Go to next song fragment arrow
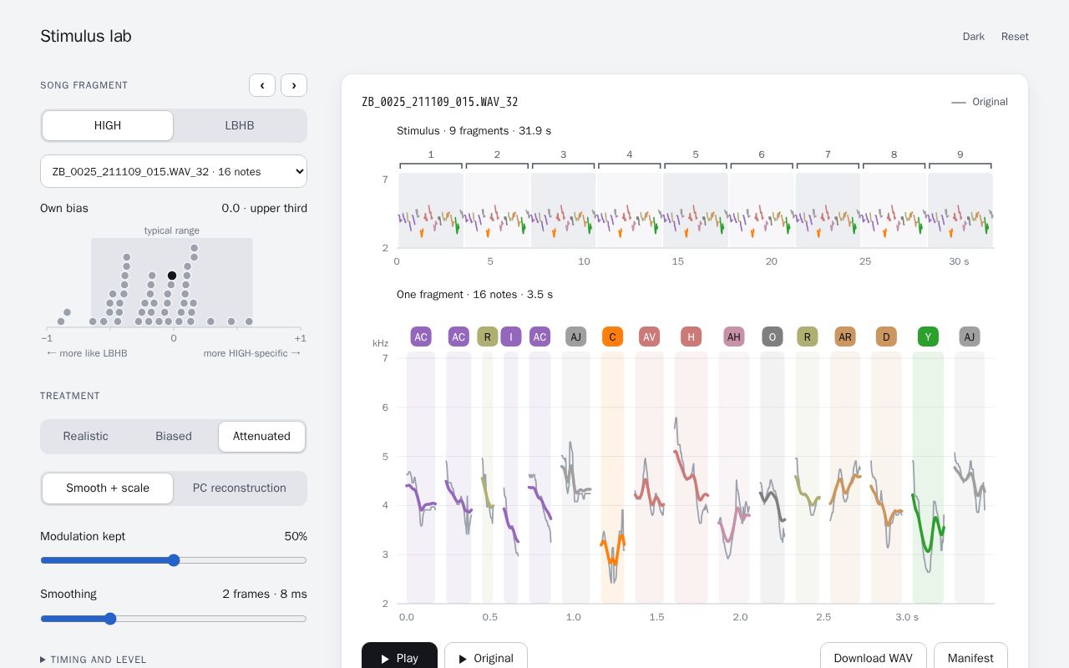 pyautogui.click(x=294, y=85)
